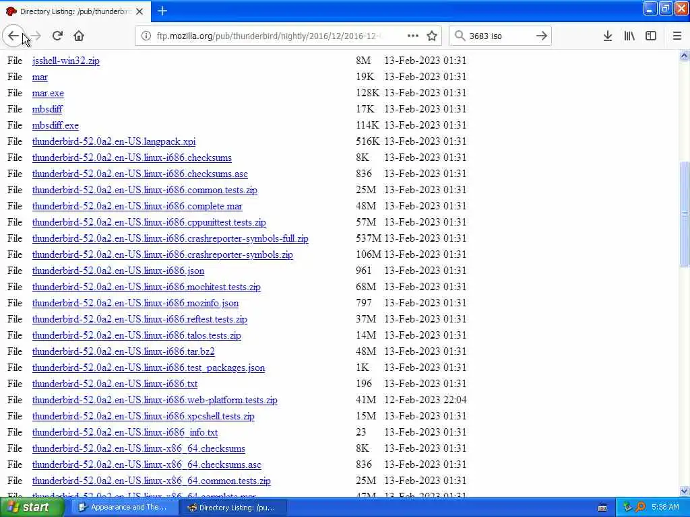Image resolution: width=690 pixels, height=517 pixels.
Task: Click the search box containing 3683 iso
Action: [499, 36]
